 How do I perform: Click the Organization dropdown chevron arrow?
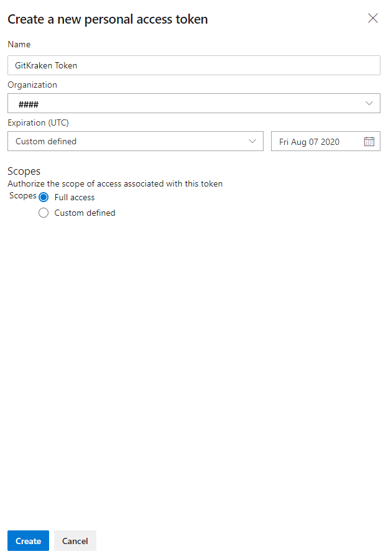pos(370,103)
